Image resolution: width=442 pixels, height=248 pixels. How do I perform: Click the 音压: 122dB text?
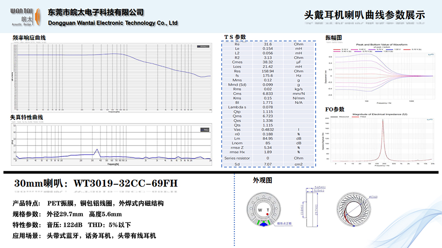coord(64,225)
